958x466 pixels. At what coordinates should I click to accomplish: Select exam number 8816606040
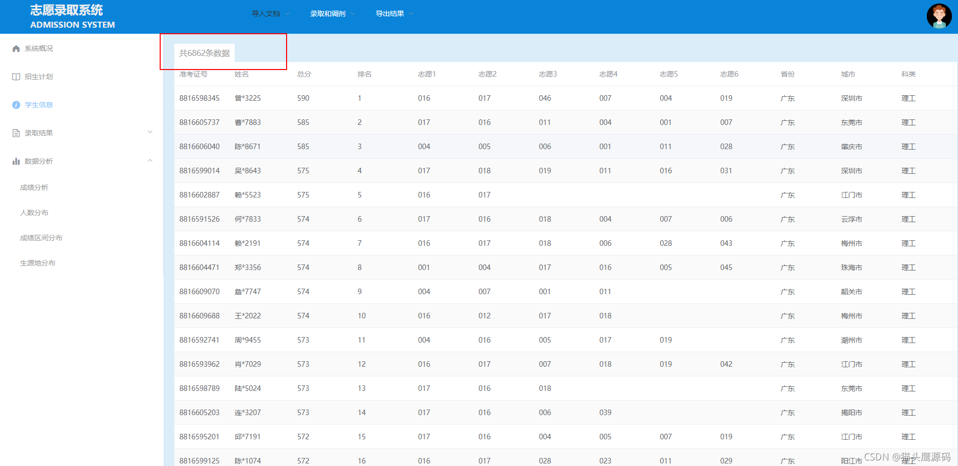[199, 147]
